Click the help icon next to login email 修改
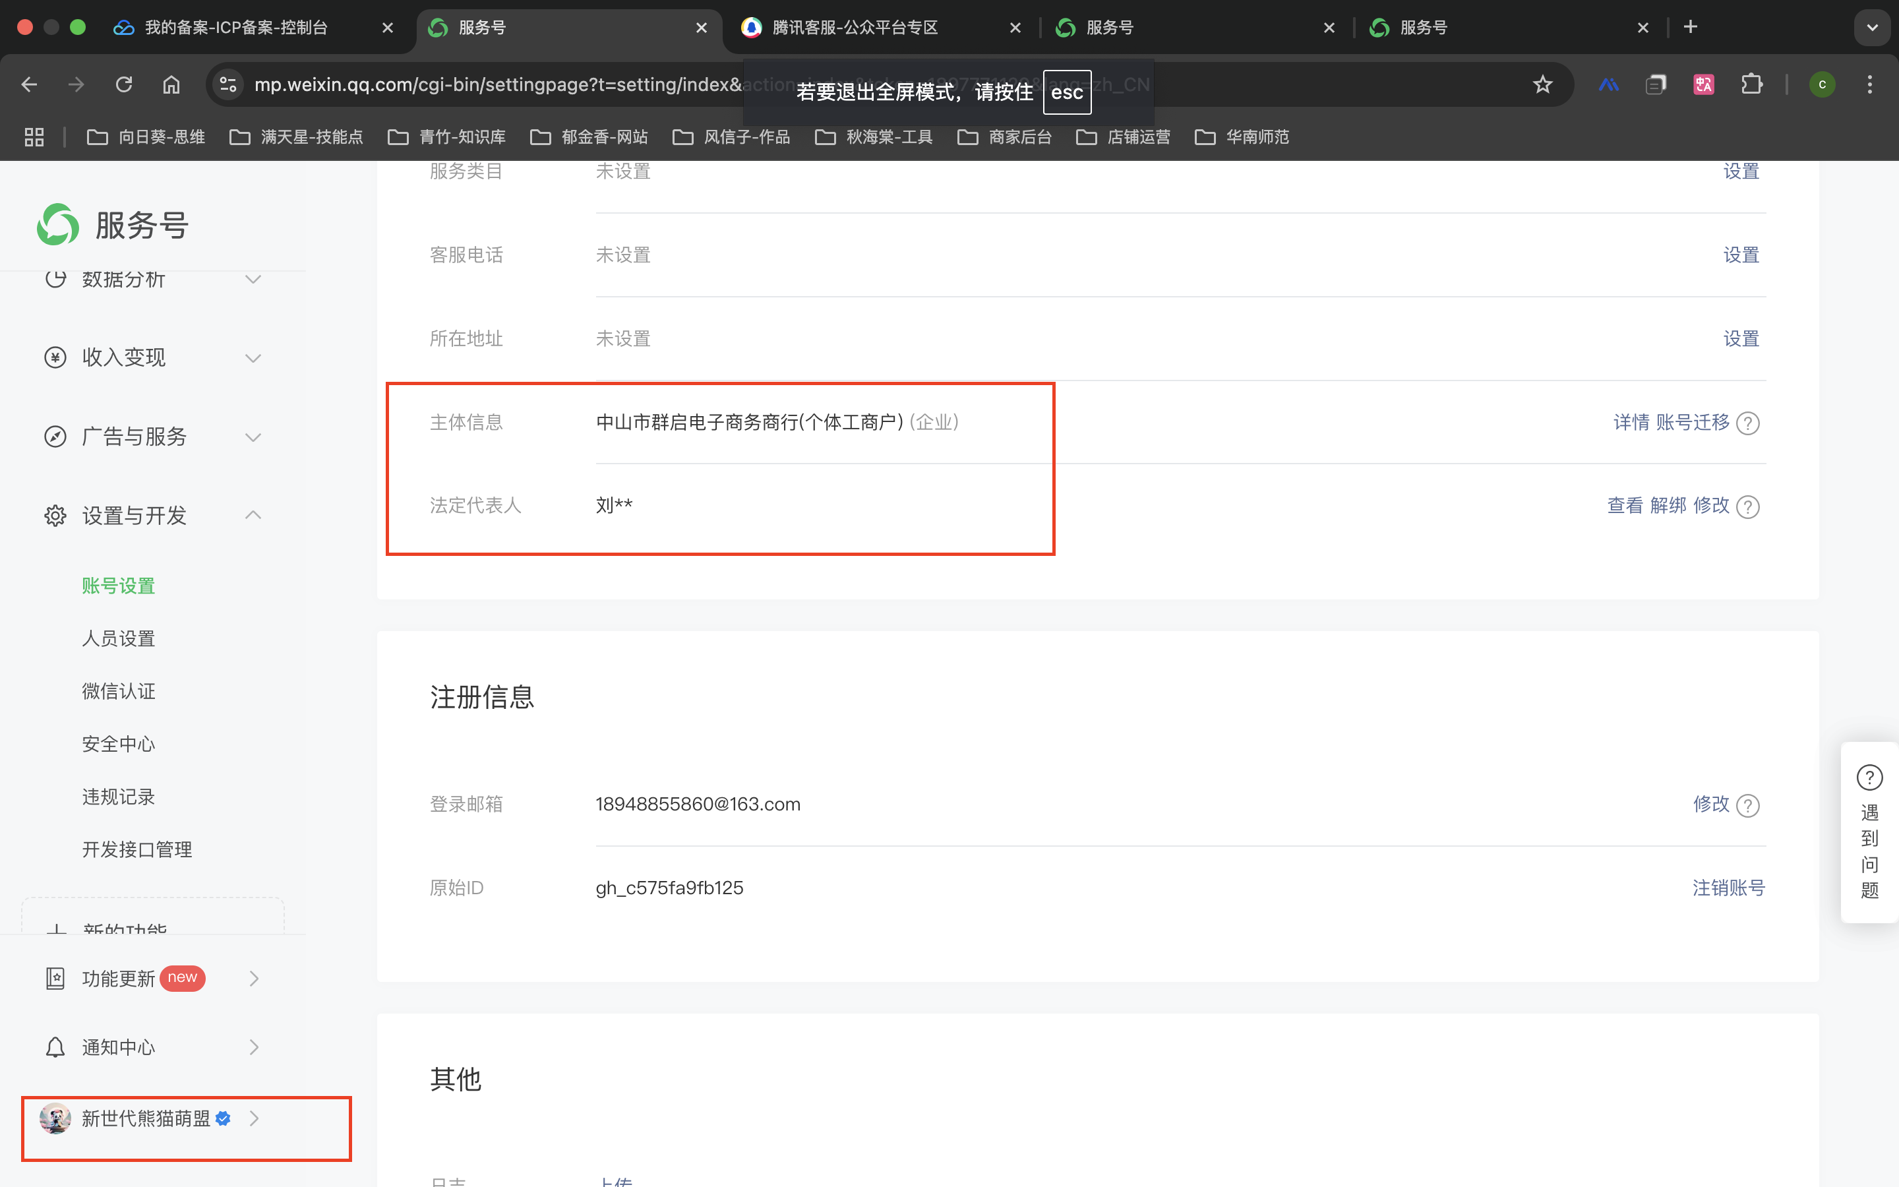 pyautogui.click(x=1747, y=805)
